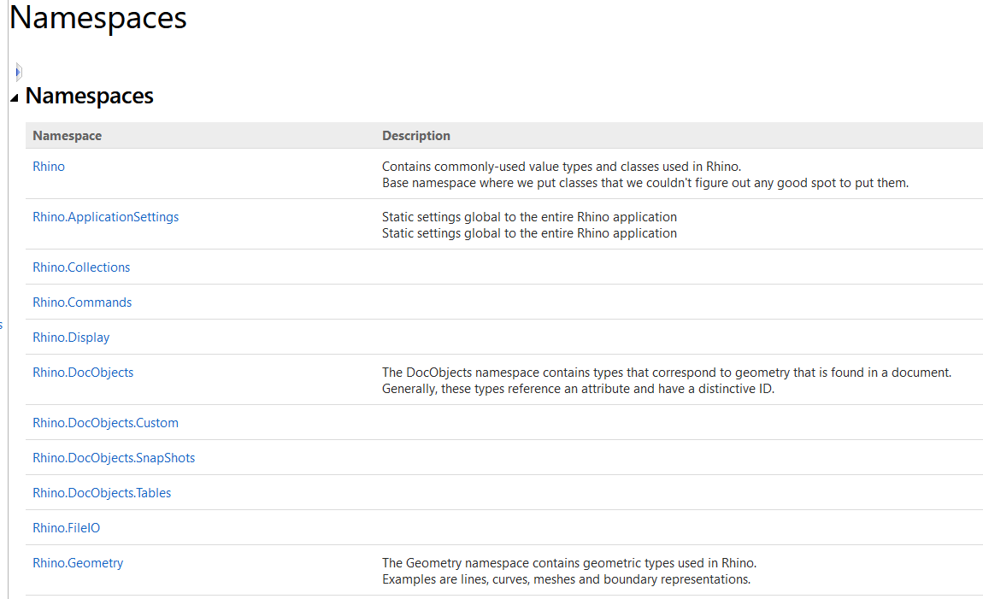Open Rhino.DocObjects.SnapShots namespace link
The height and width of the screenshot is (599, 983).
pyautogui.click(x=114, y=458)
